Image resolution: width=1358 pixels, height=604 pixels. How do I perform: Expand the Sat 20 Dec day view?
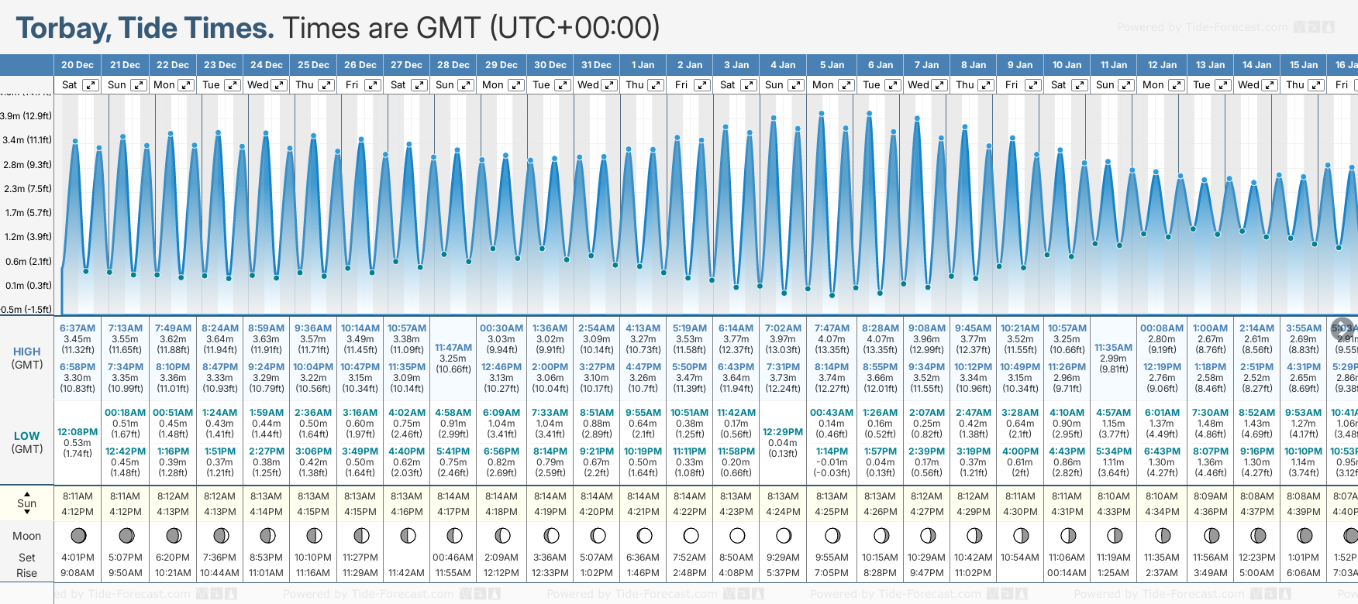(91, 85)
